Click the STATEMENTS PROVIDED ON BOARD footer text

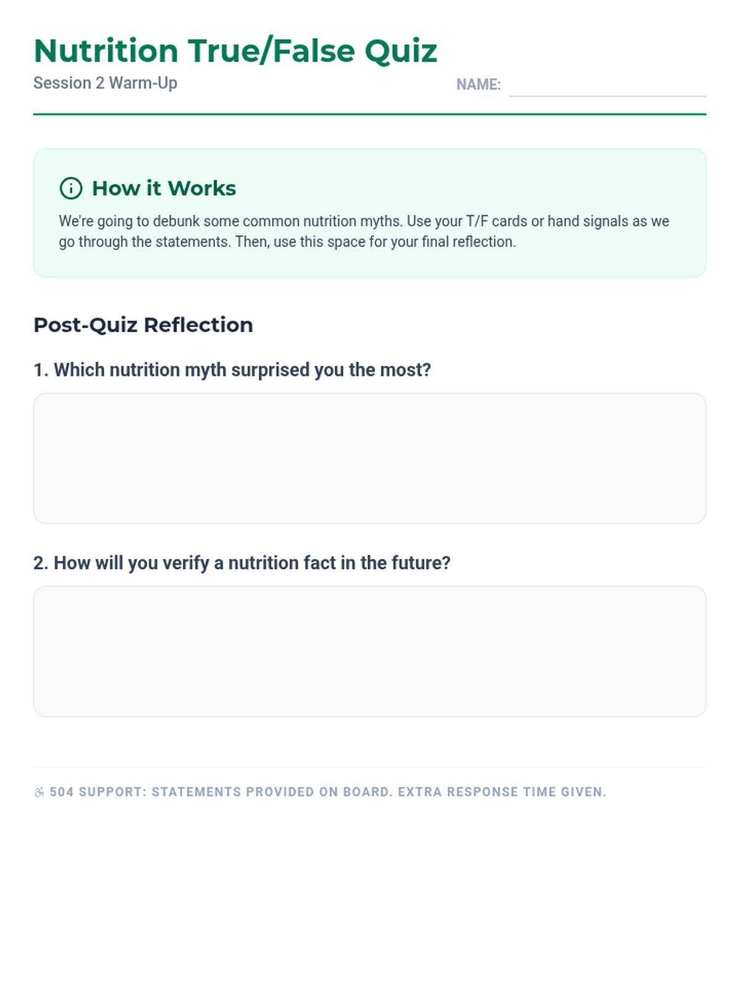[x=272, y=792]
